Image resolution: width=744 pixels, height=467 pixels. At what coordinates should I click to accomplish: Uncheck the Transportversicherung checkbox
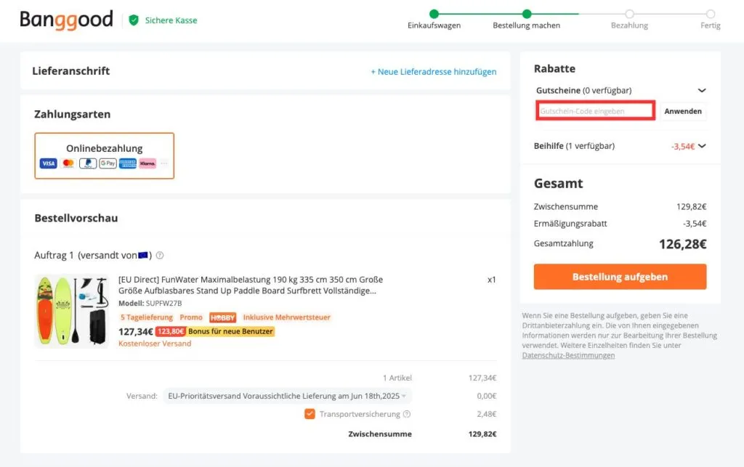click(309, 414)
